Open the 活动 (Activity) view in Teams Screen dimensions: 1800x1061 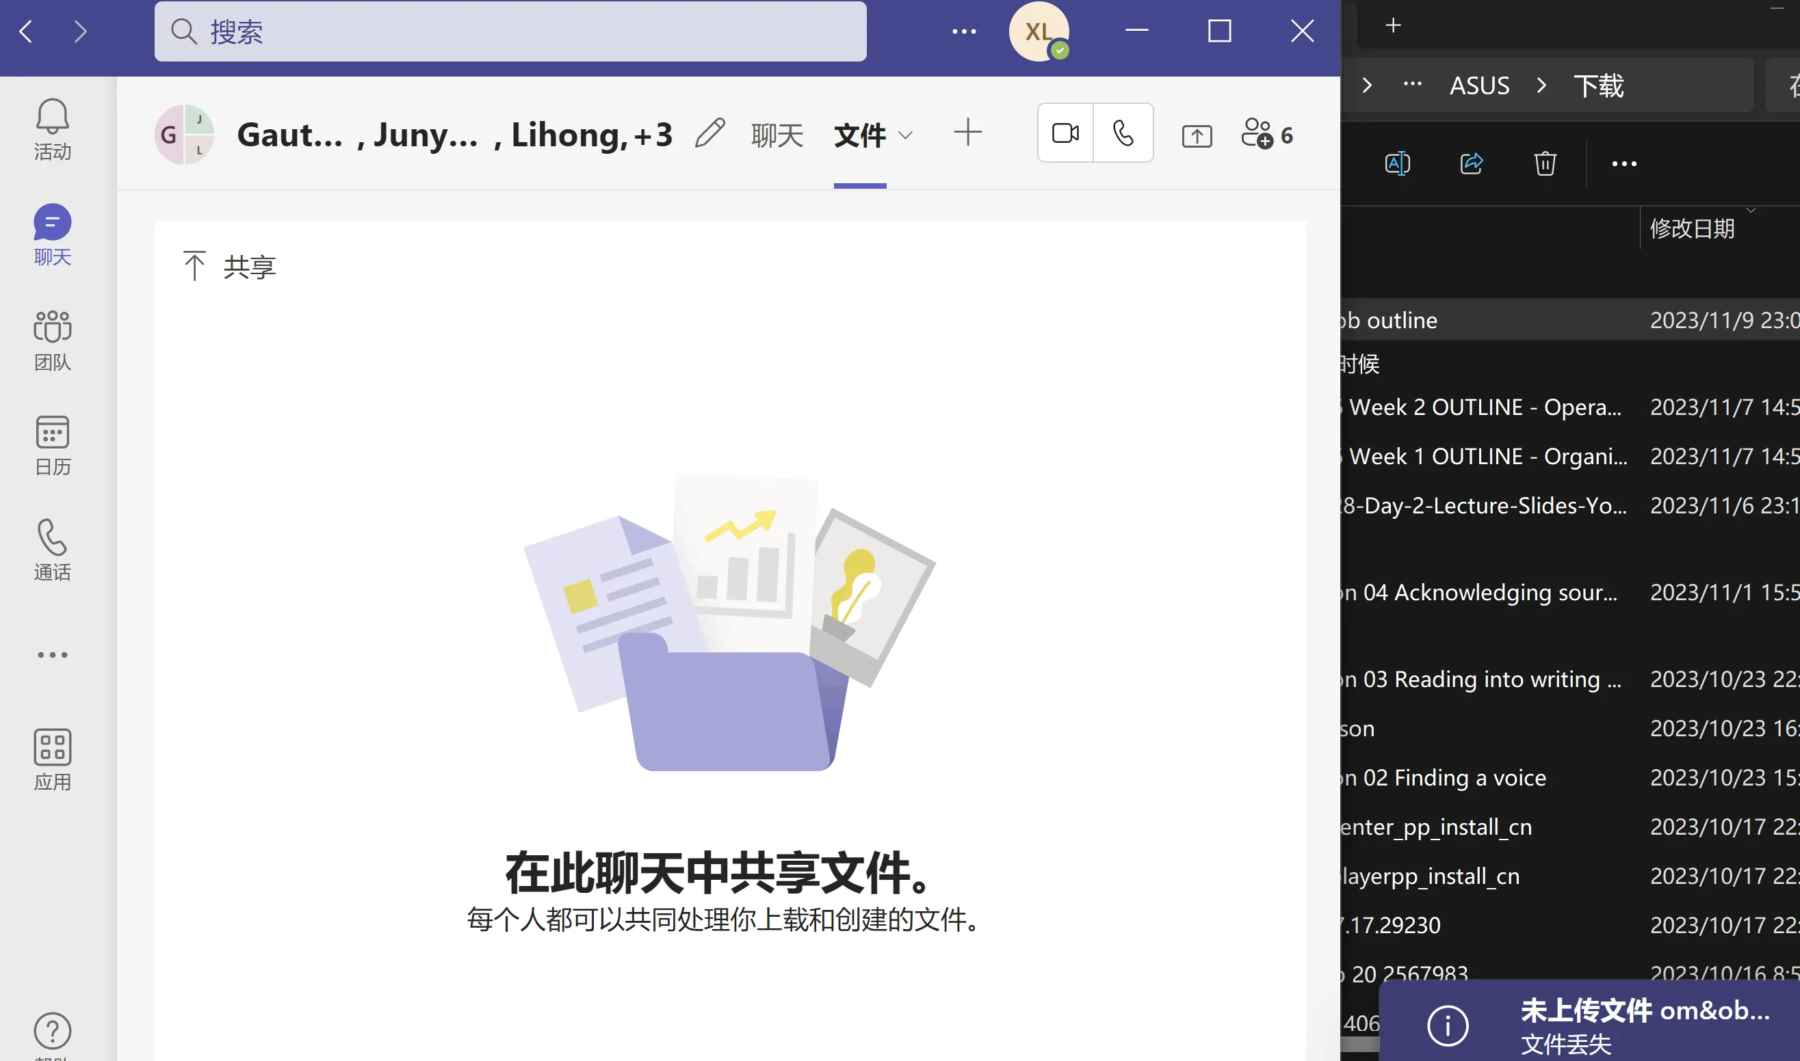click(52, 131)
